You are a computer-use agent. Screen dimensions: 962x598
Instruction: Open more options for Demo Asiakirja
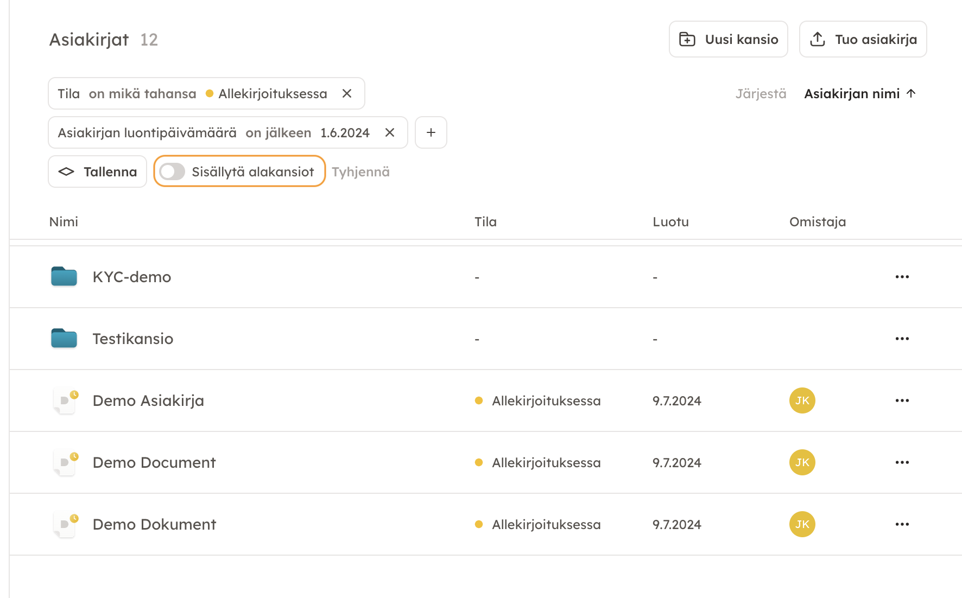coord(902,400)
